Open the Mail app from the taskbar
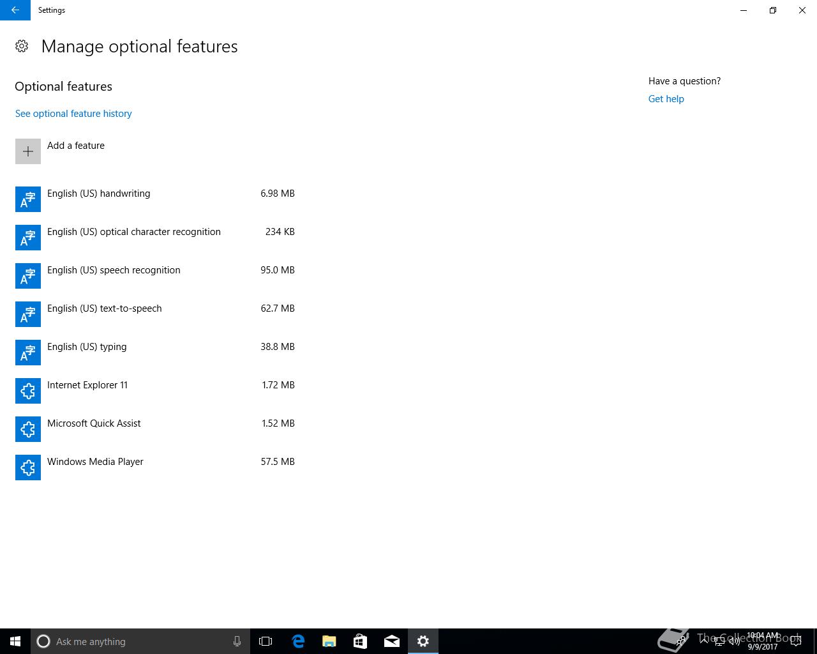817x654 pixels. 392,641
